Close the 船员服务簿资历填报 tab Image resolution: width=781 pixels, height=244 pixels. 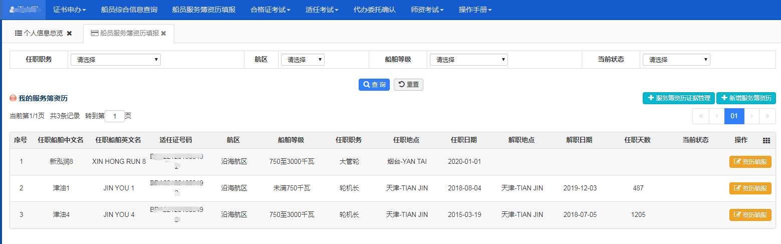pos(163,33)
